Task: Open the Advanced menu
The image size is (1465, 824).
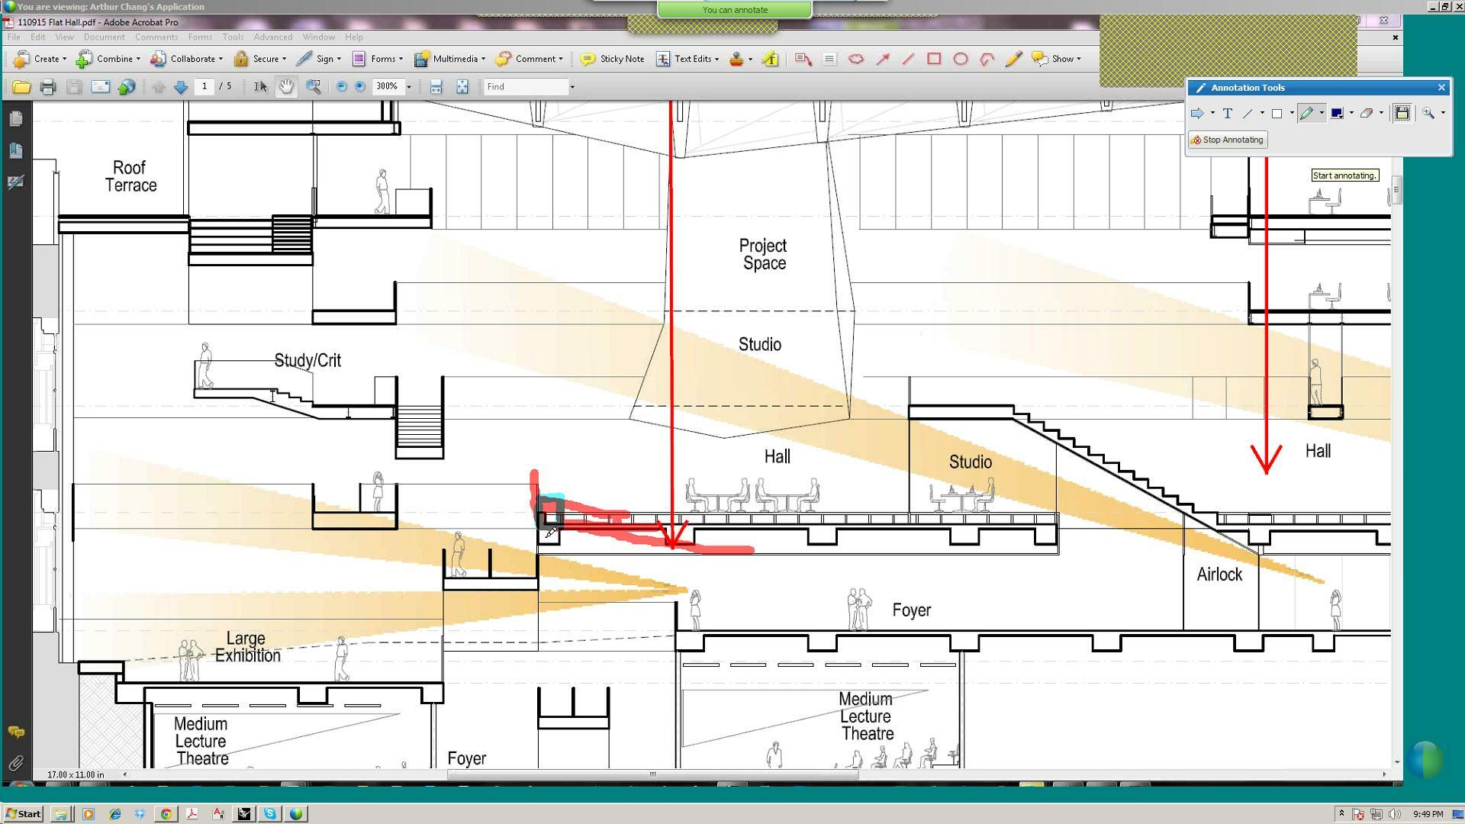Action: click(272, 37)
